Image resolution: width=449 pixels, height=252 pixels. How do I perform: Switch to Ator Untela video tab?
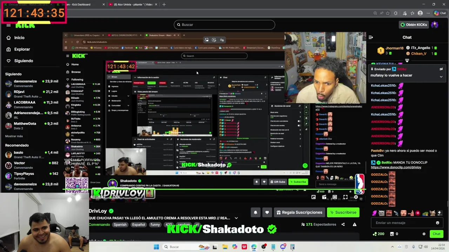tap(133, 5)
